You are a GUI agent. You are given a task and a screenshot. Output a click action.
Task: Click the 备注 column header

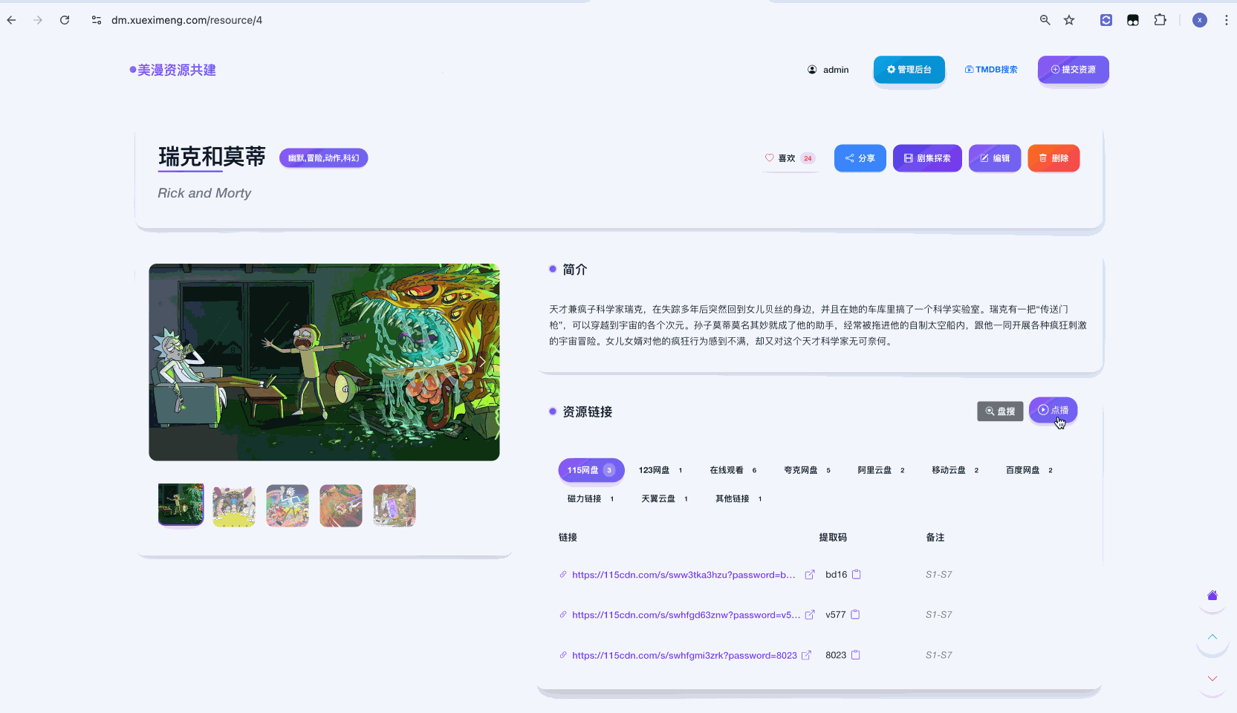[935, 538]
